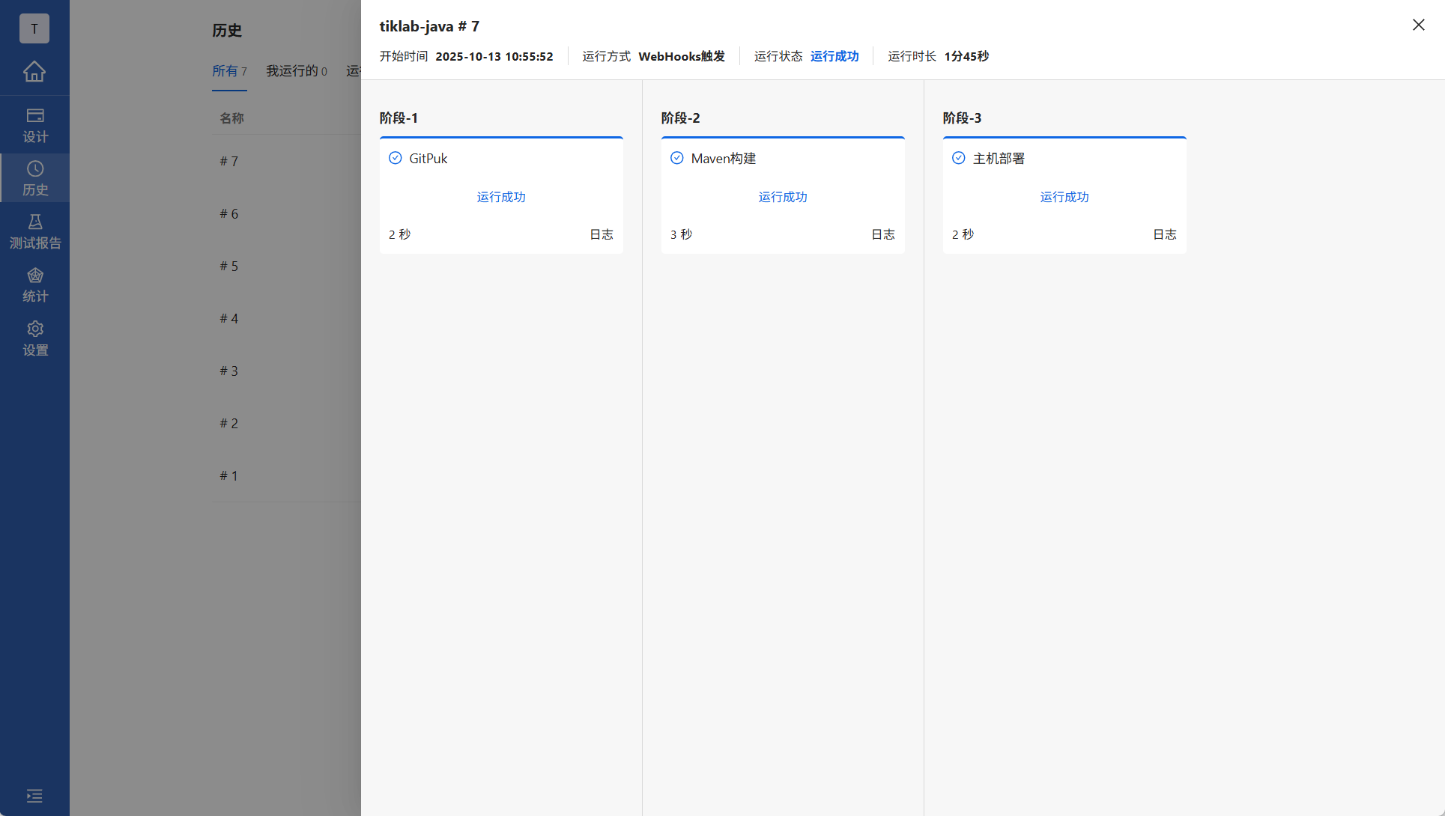
Task: Expand the sidebar via bottom menu icon
Action: (34, 795)
